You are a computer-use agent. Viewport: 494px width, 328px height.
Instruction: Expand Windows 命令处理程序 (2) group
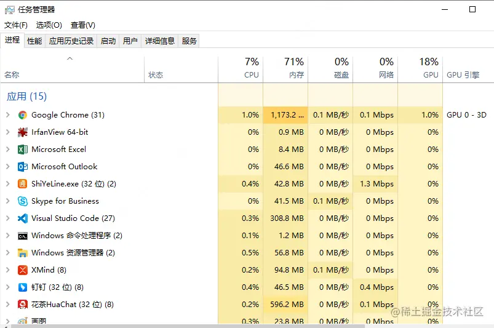coord(8,236)
